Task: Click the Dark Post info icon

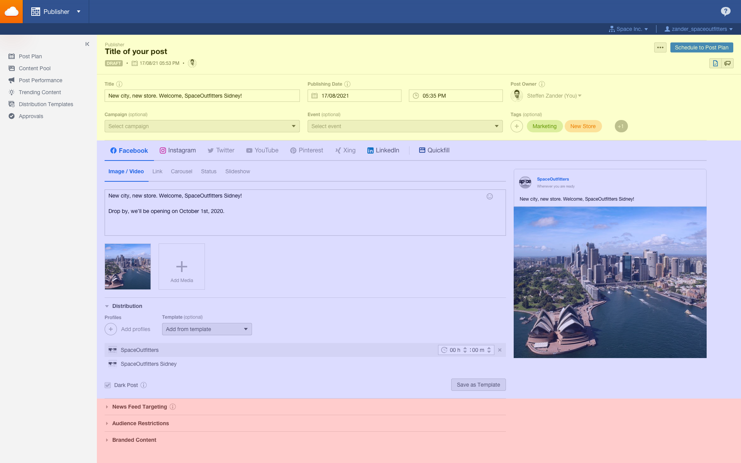Action: click(144, 385)
